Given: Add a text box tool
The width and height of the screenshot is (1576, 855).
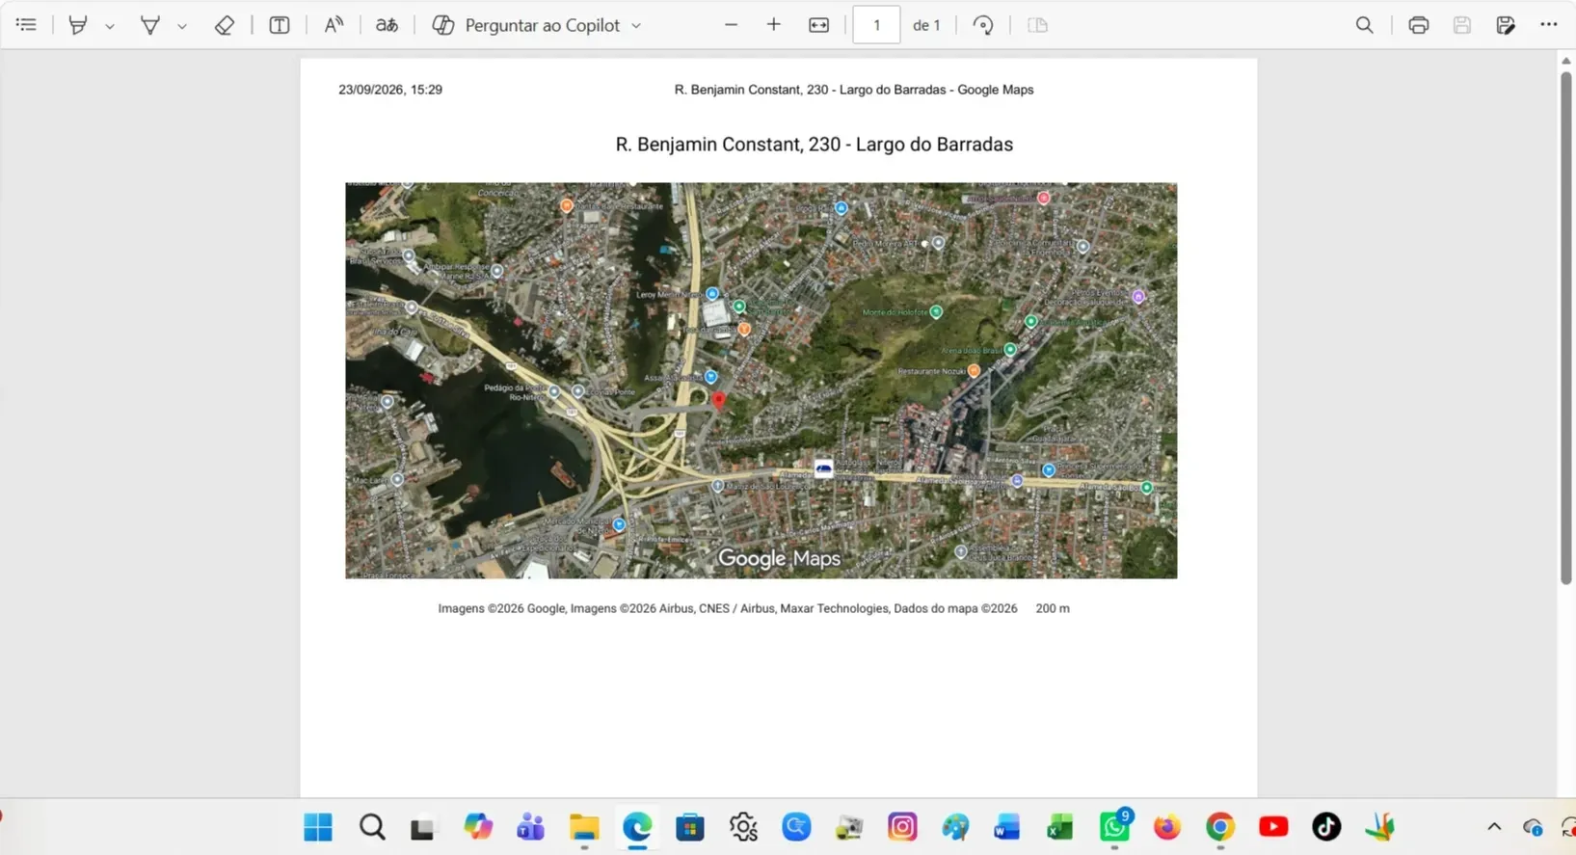Looking at the screenshot, I should (280, 25).
